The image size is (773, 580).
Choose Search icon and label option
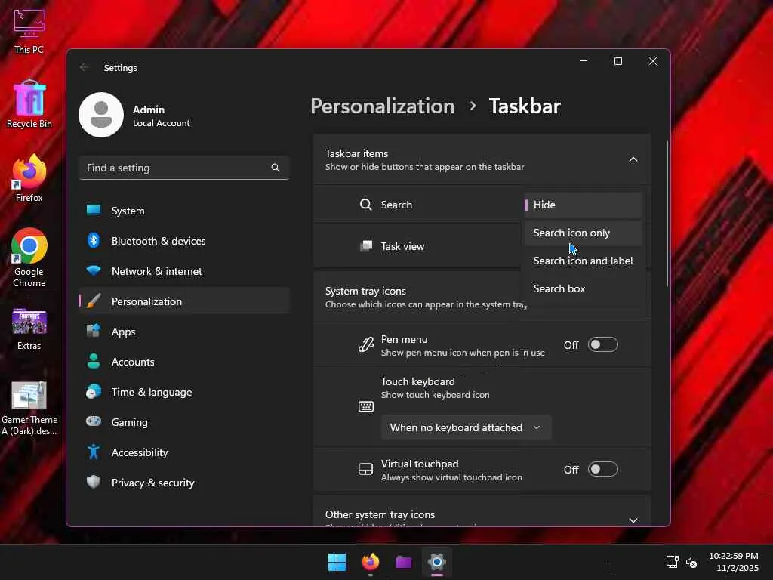click(584, 261)
